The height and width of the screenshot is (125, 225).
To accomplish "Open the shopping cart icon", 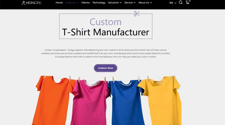I will [187, 2].
